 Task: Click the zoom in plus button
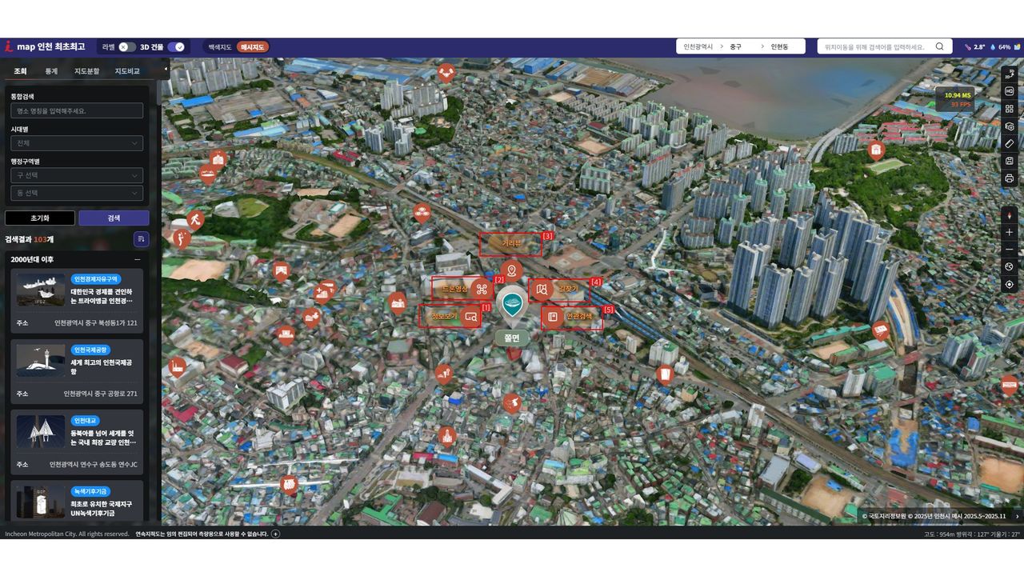pyautogui.click(x=1009, y=232)
